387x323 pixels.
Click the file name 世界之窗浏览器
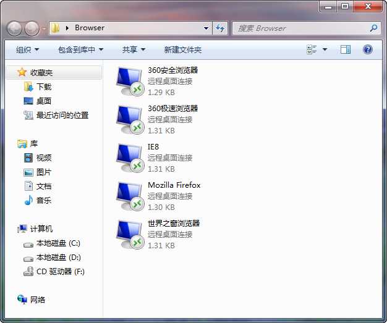[x=174, y=224]
